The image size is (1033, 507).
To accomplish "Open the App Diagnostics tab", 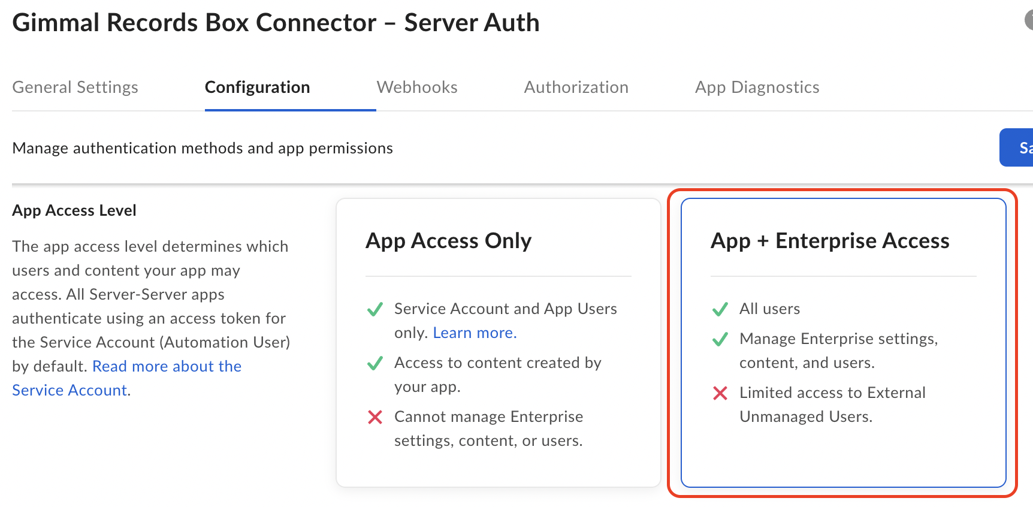I will (x=757, y=87).
